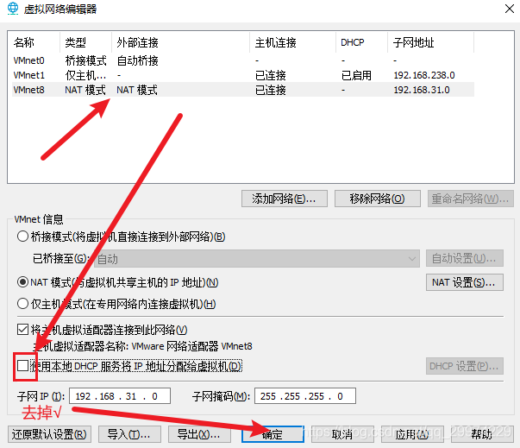This screenshot has width=520, height=448.
Task: Confirm with the 确定 button
Action: point(273,434)
